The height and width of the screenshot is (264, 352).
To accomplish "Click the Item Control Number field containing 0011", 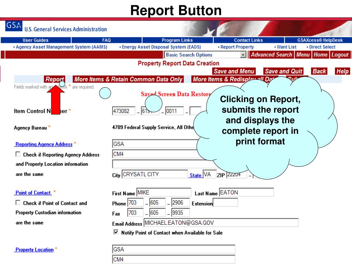I will [x=174, y=111].
